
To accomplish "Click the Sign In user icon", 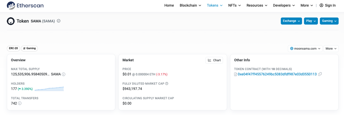I will click(x=321, y=5).
